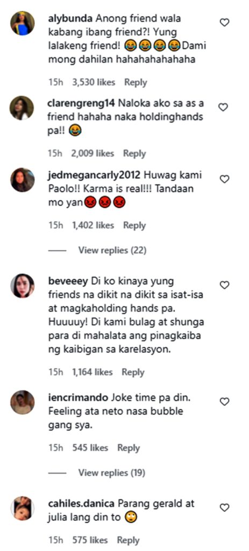
Task: View replies (22) under jedmegancarly2012's comment
Action: 112,251
